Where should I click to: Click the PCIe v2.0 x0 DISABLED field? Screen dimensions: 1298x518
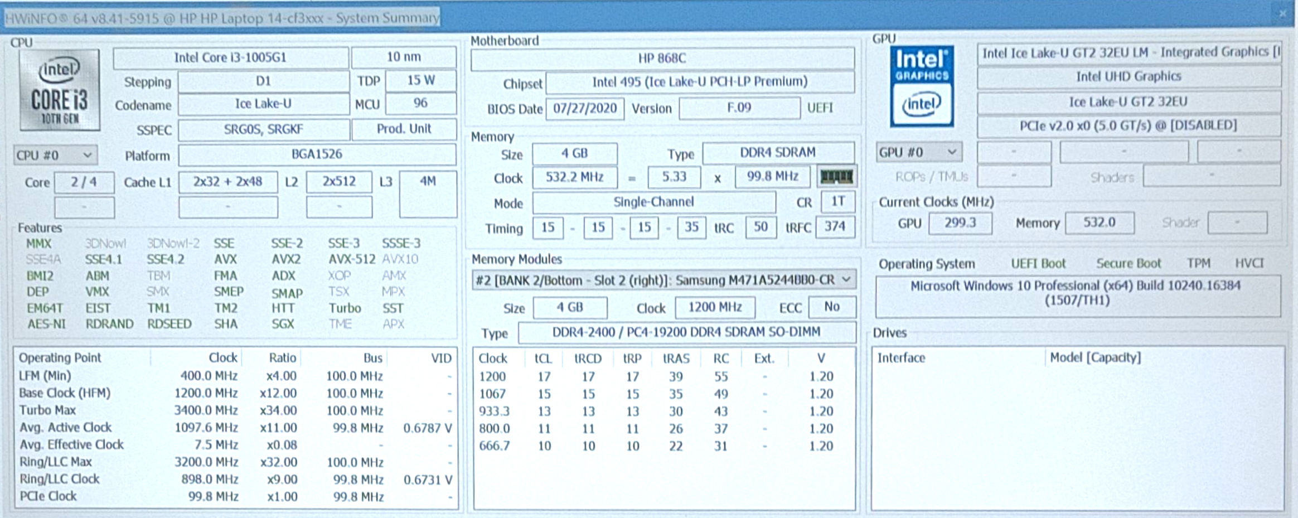pos(1129,125)
